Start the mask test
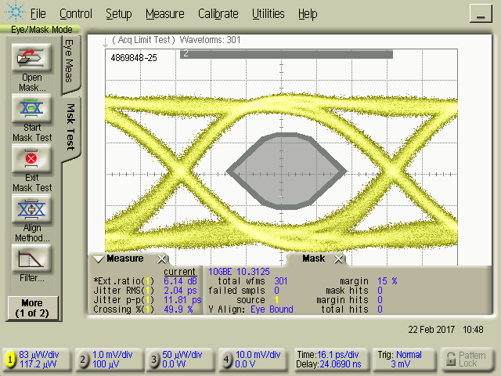Viewport: 501px width, 376px height. click(x=32, y=108)
